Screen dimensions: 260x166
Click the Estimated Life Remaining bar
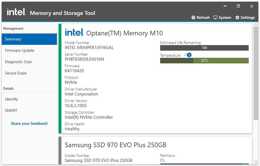pos(204,48)
